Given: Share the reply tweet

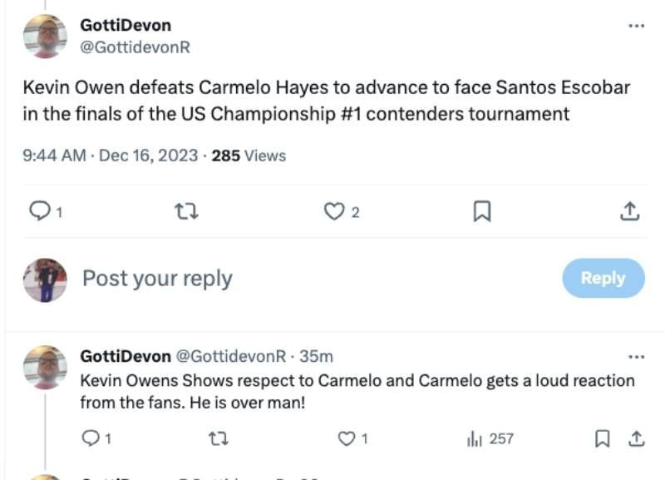Looking at the screenshot, I should (x=636, y=438).
